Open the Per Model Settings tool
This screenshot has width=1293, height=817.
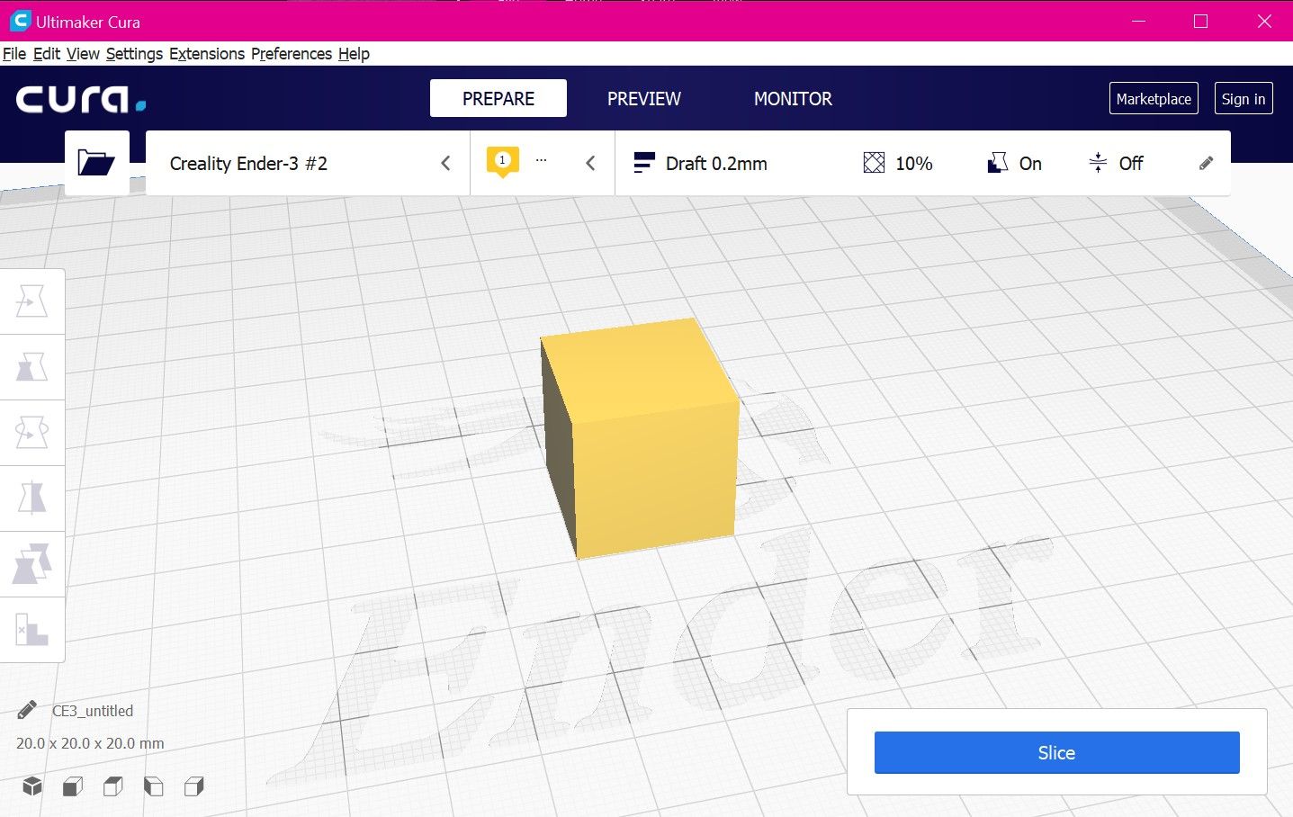pyautogui.click(x=31, y=564)
